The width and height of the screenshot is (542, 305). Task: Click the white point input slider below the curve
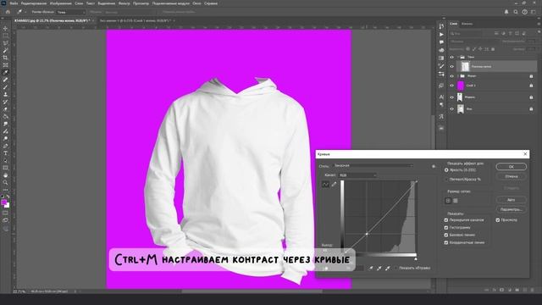click(x=416, y=258)
